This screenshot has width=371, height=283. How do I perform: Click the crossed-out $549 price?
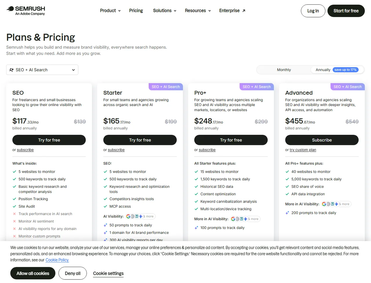coord(352,122)
